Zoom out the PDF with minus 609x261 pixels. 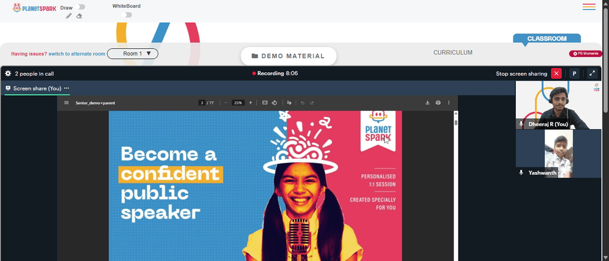[x=226, y=102]
